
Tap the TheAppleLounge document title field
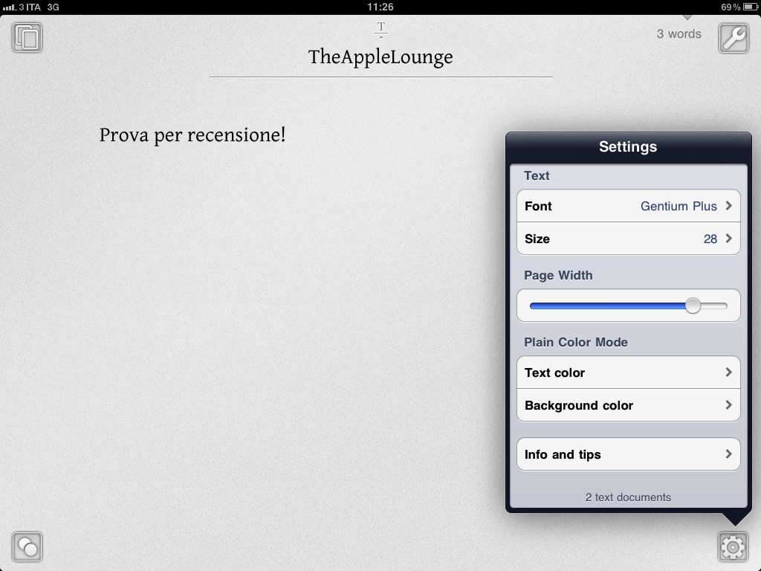380,57
